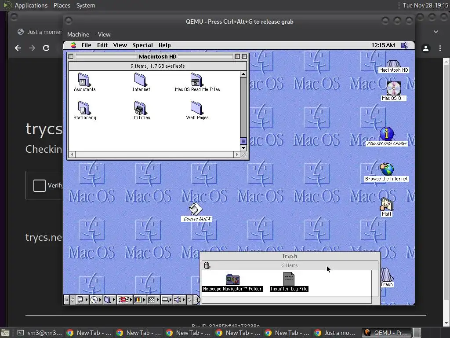
Task: Open Chrome three-dot menu
Action: [x=440, y=48]
